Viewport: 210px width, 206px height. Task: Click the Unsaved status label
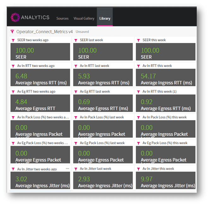pos(82,32)
